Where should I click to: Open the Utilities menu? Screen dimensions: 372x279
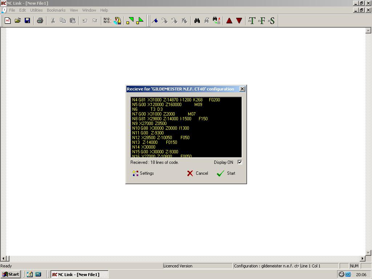(36, 10)
